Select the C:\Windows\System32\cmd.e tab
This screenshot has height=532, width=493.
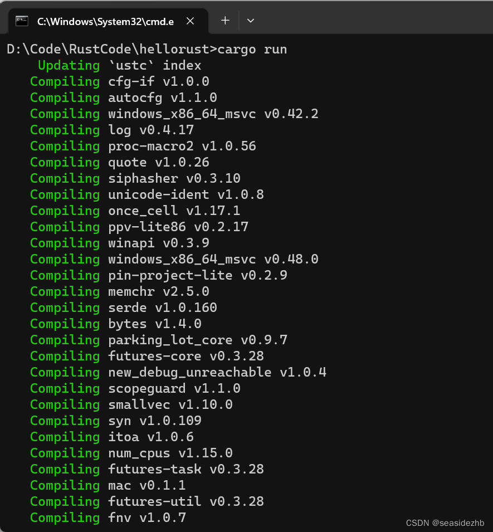coord(106,21)
